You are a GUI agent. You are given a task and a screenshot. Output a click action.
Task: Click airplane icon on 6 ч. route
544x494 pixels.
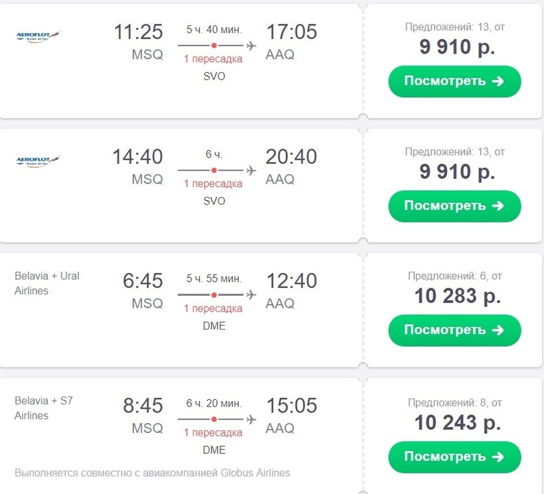251,170
